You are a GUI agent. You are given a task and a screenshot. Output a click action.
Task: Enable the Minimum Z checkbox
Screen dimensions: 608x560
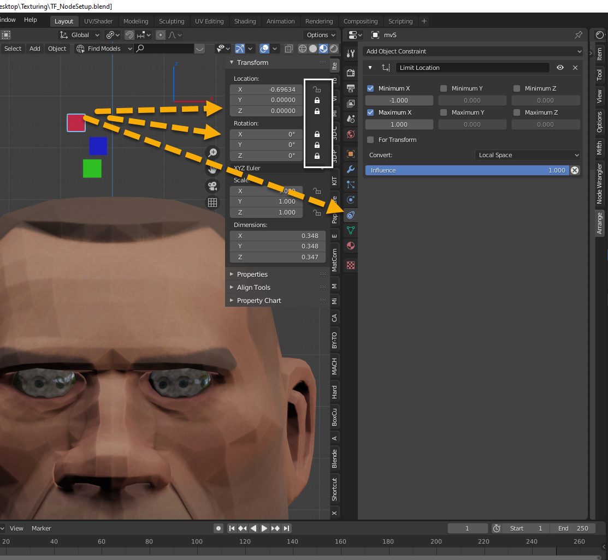coord(516,88)
